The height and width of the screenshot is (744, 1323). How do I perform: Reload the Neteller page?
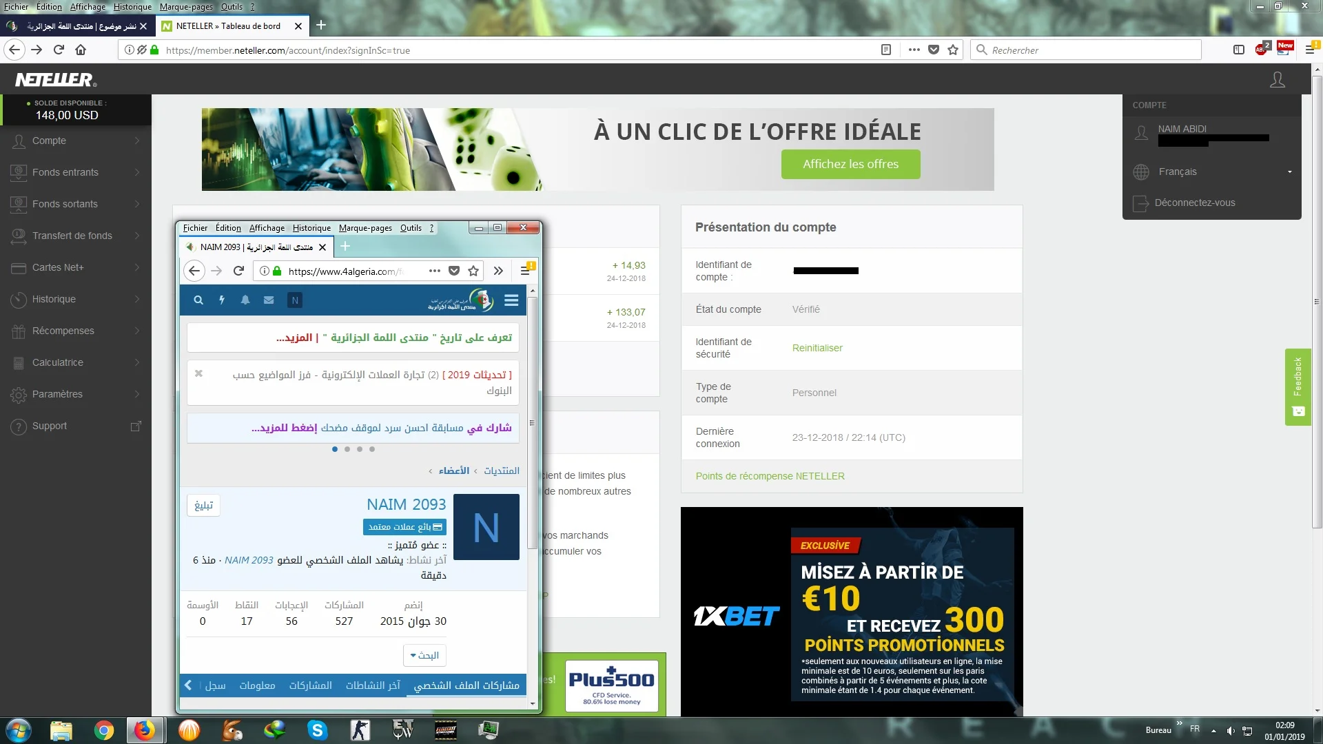59,50
